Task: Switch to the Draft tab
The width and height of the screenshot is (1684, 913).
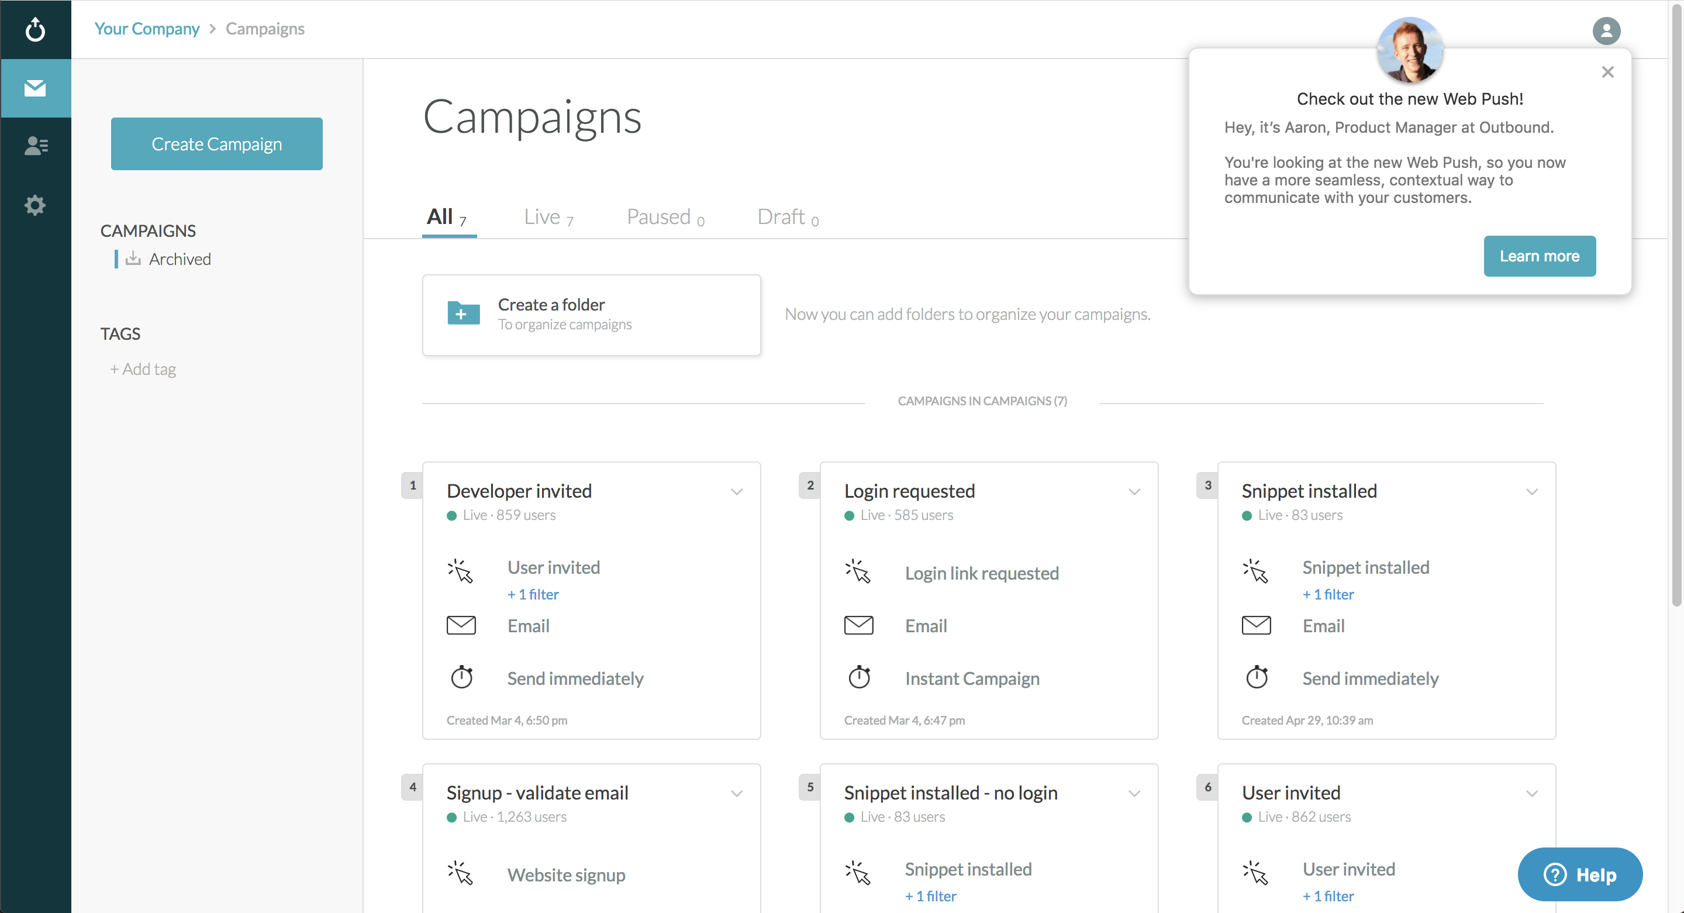Action: (788, 217)
